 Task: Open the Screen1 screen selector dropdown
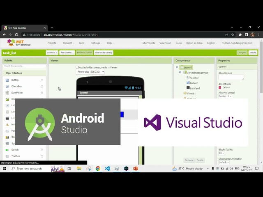[x=52, y=53]
